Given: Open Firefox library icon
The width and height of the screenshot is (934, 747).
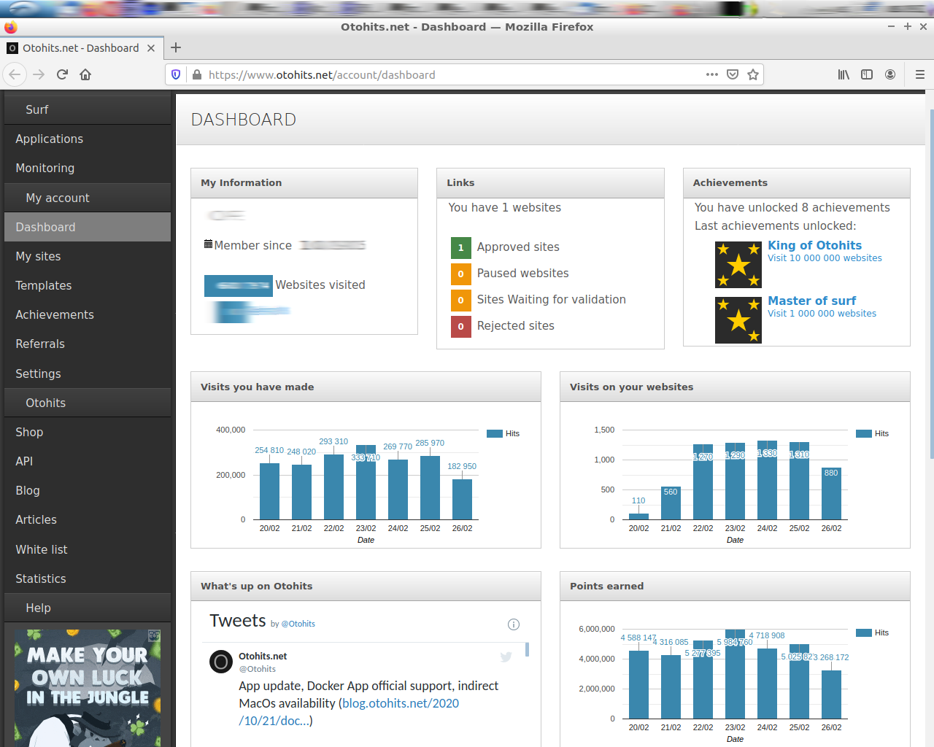Looking at the screenshot, I should [844, 74].
